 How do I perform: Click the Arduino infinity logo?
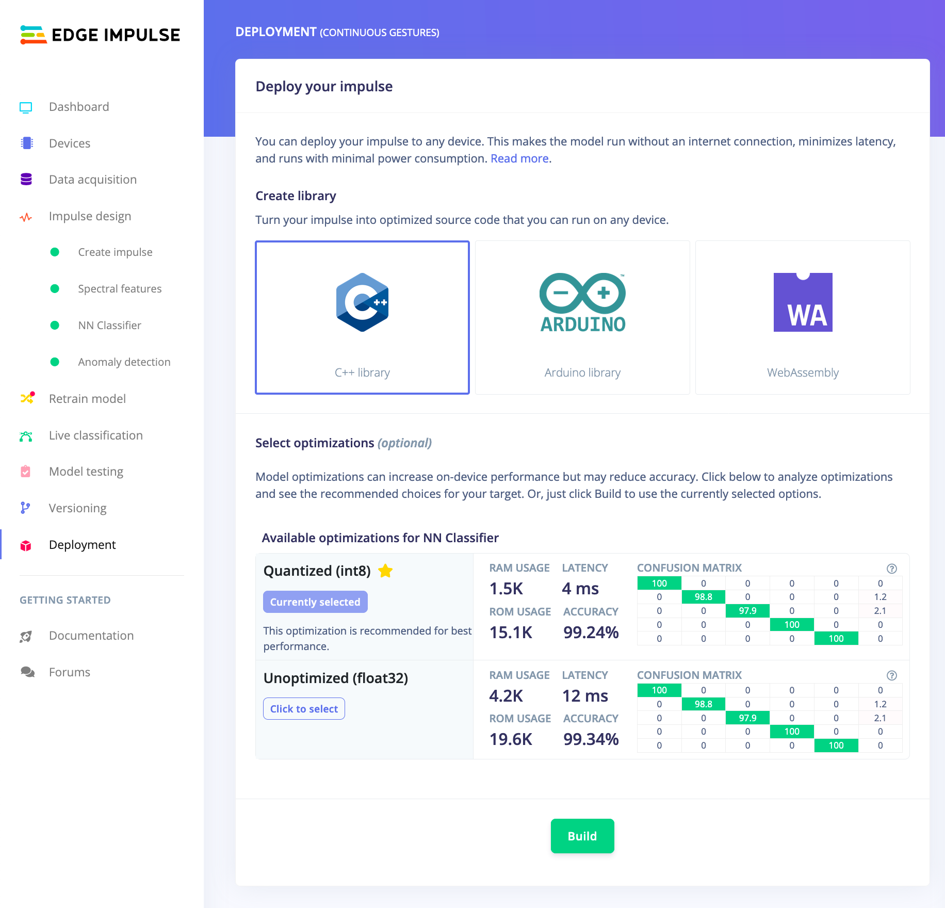pos(582,302)
